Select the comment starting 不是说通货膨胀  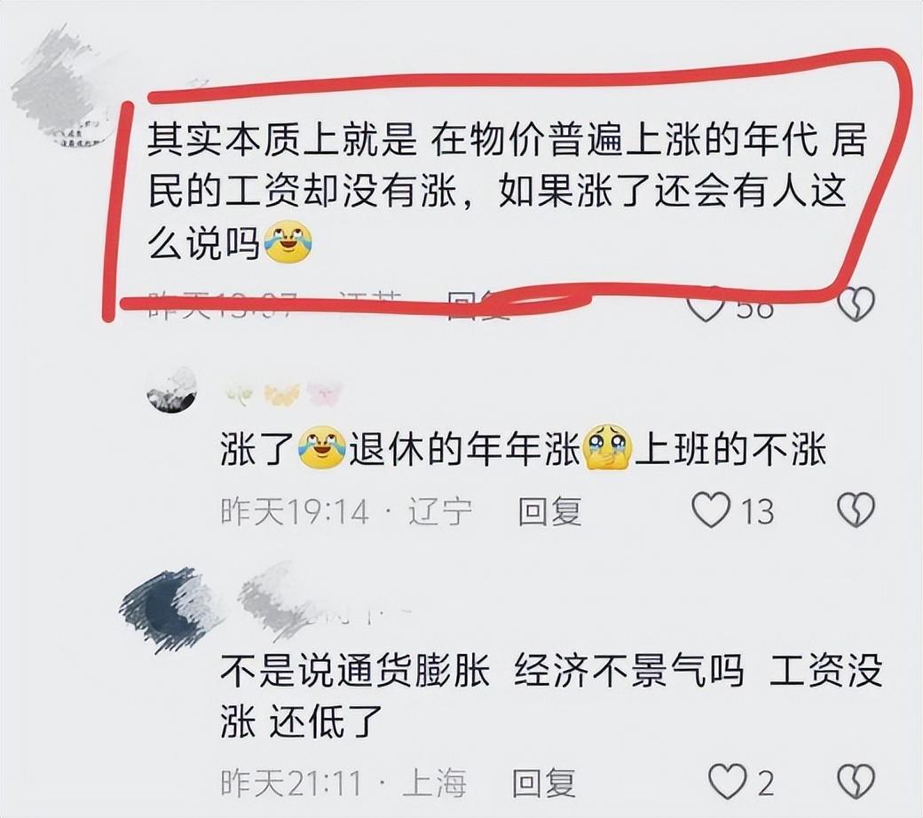pos(551,696)
